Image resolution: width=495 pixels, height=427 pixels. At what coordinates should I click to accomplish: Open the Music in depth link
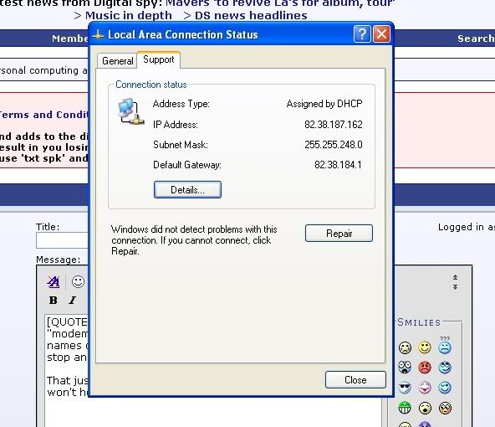pos(129,15)
